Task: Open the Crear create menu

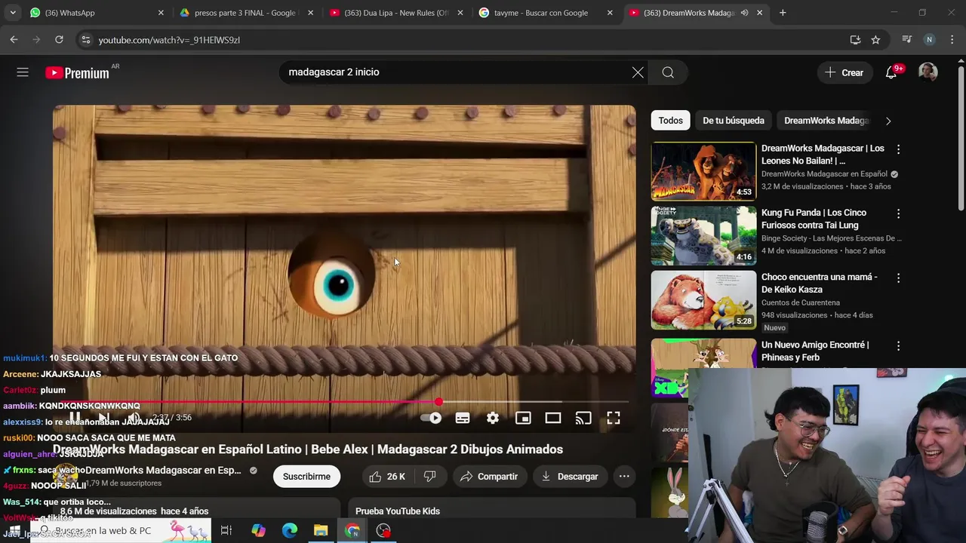Action: [x=844, y=72]
